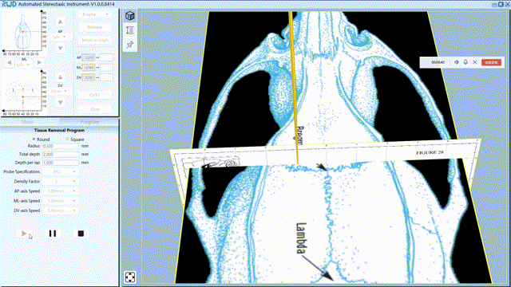Lower DV axis with down arrow
Viewport: 511px width, 287px height.
[60, 102]
